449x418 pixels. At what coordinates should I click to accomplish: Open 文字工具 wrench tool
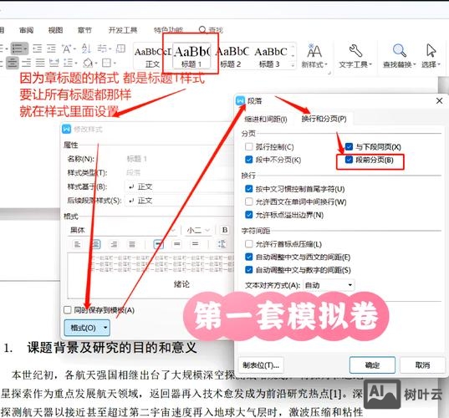[x=355, y=56]
